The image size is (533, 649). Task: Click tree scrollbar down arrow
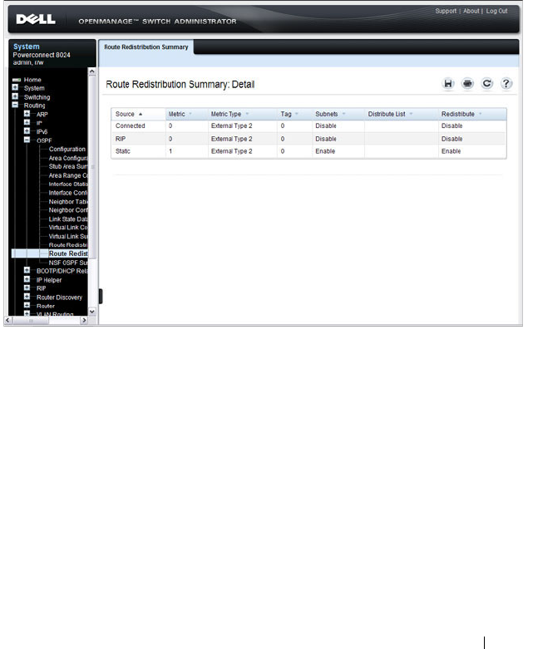click(92, 312)
